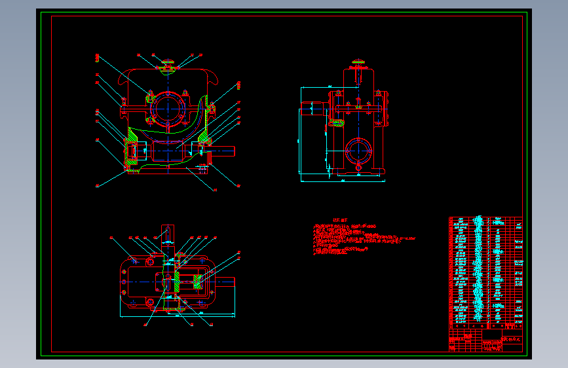Click the parts list table

[485, 272]
